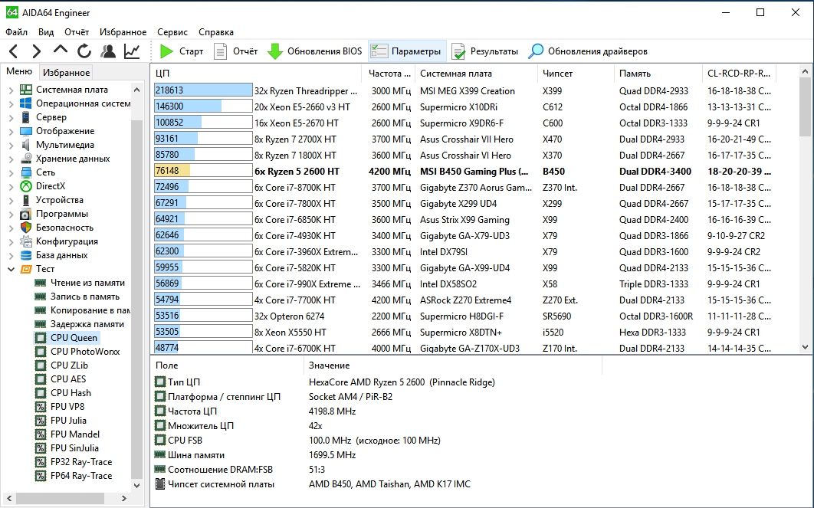
Task: Click the Шина памяти field row
Action: (378, 455)
